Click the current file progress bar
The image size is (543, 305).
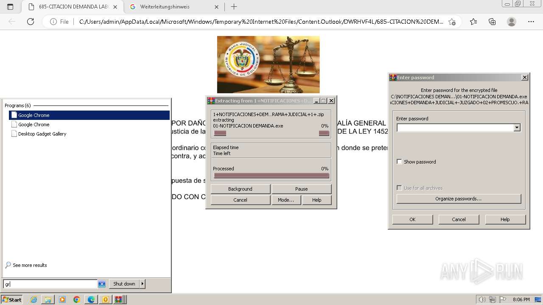pos(271,133)
